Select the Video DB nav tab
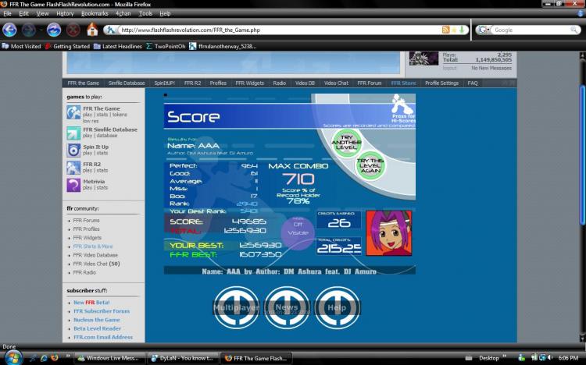586x365 pixels. (305, 83)
